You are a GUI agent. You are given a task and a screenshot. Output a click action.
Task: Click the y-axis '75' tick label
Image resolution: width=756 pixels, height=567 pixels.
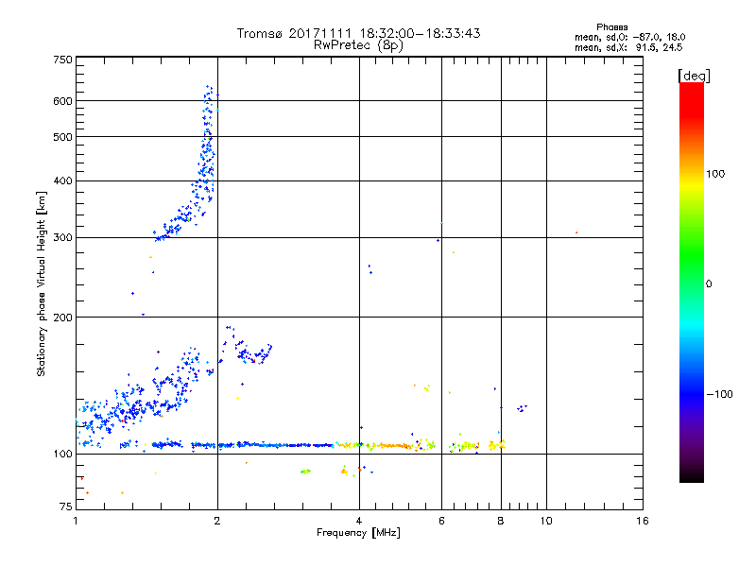66,507
